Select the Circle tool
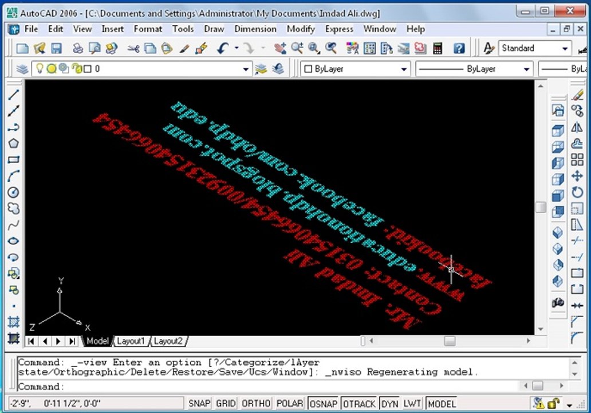Screen dimensions: 591x413 tap(14, 192)
